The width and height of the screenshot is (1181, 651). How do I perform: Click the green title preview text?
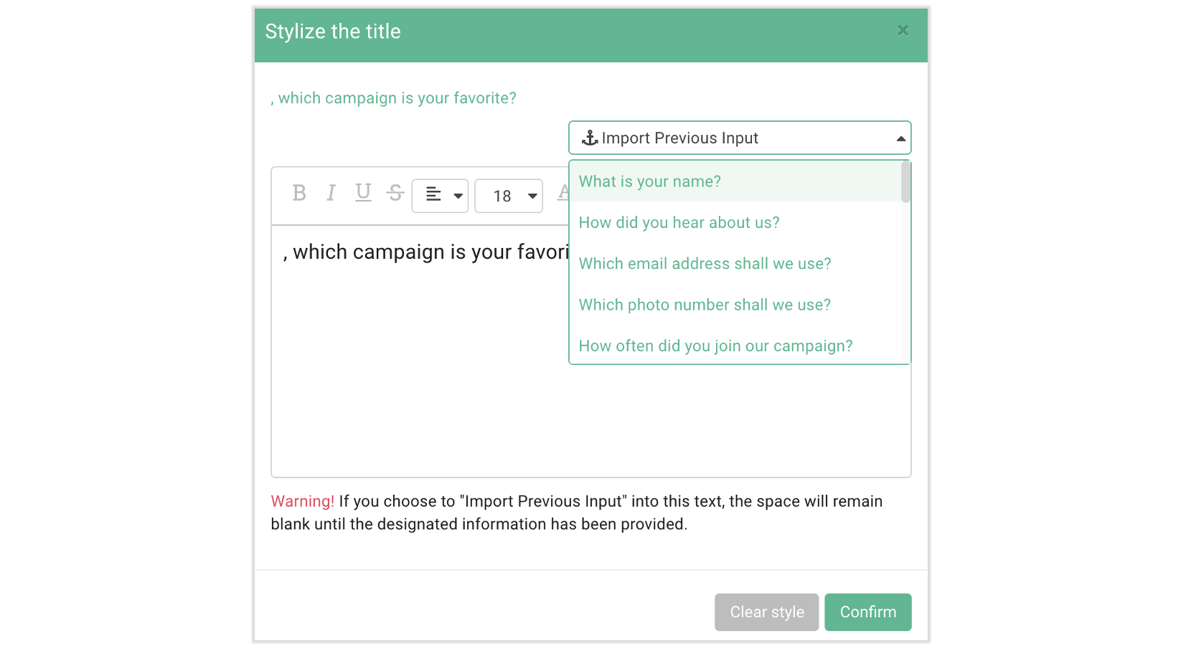[394, 98]
